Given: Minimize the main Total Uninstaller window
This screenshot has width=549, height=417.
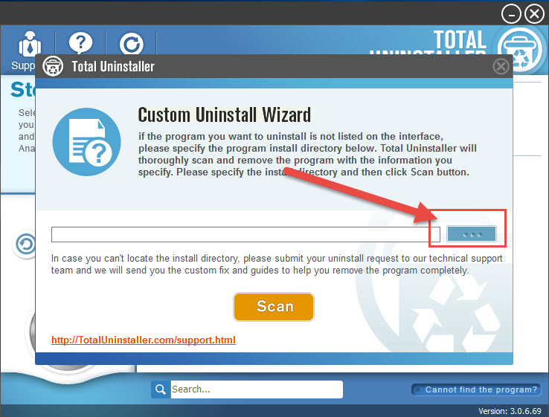Looking at the screenshot, I should click(511, 14).
